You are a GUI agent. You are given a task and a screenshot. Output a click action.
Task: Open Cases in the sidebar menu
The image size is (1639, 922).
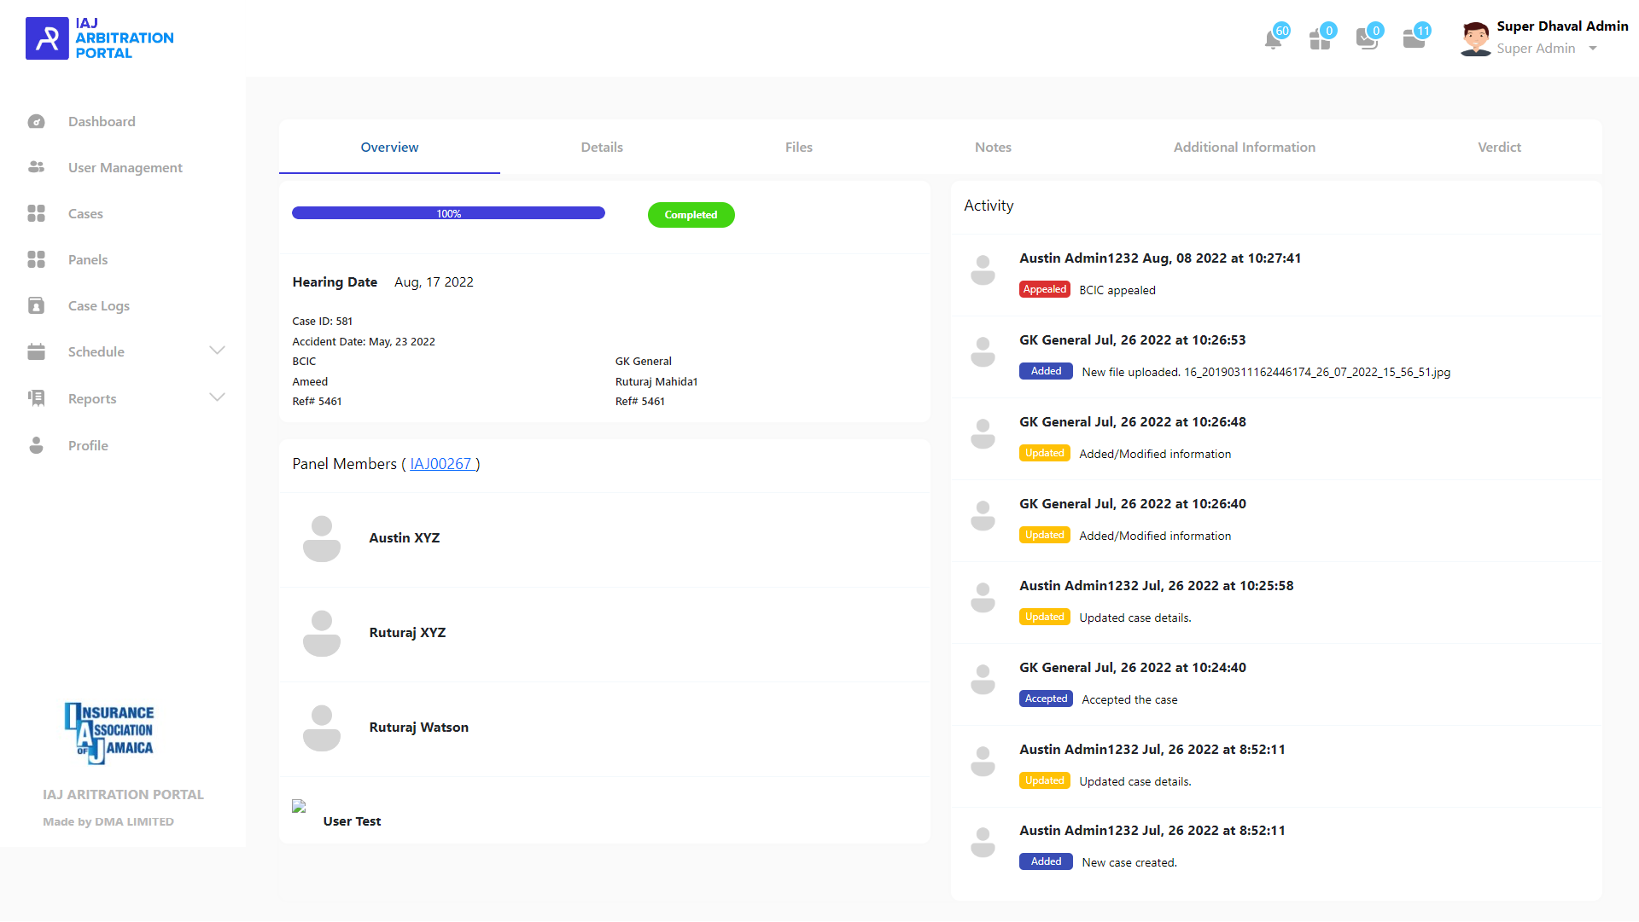pos(85,214)
